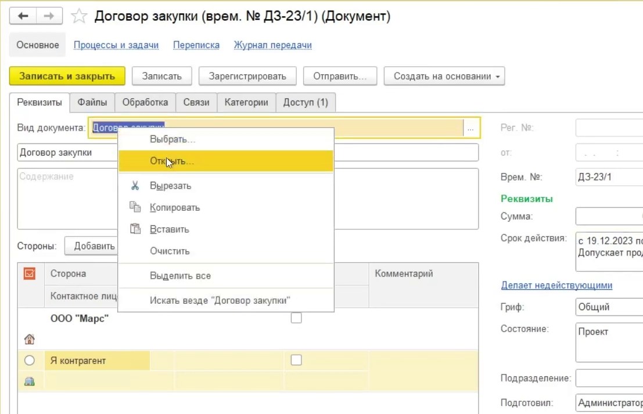
Task: Toggle checkbox in ООО "Марс" row
Action: [296, 318]
